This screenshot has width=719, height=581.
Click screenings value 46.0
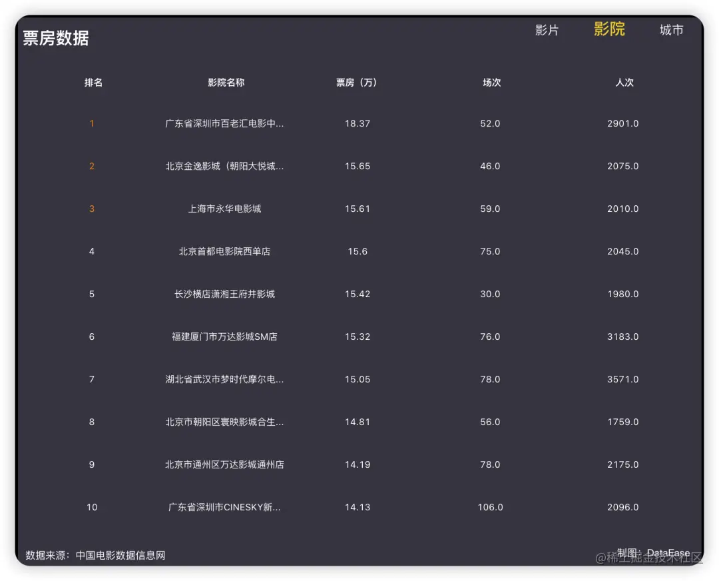coord(490,166)
